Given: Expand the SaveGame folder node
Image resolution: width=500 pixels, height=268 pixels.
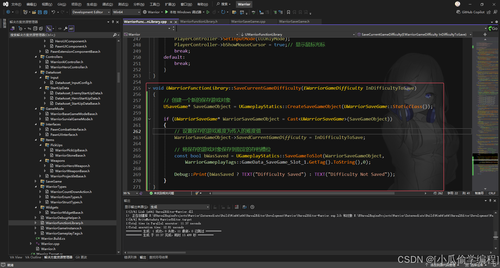Looking at the screenshot, I should (x=36, y=182).
